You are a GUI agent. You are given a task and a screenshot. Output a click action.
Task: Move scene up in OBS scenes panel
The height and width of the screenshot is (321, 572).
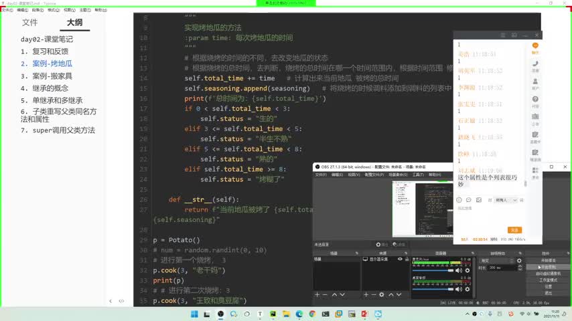pyautogui.click(x=334, y=294)
